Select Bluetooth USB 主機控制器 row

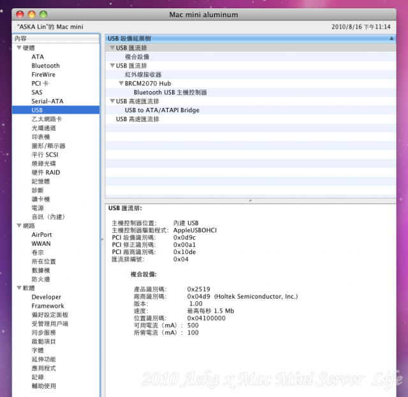pyautogui.click(x=251, y=92)
